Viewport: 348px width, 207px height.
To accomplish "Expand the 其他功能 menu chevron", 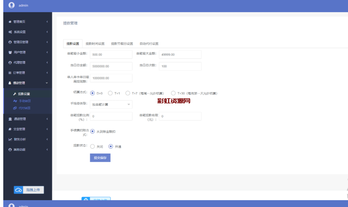I will [47, 150].
